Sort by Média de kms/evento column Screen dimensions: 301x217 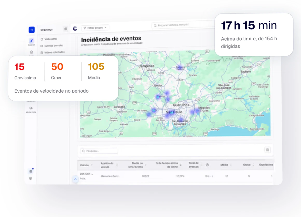click(x=146, y=165)
